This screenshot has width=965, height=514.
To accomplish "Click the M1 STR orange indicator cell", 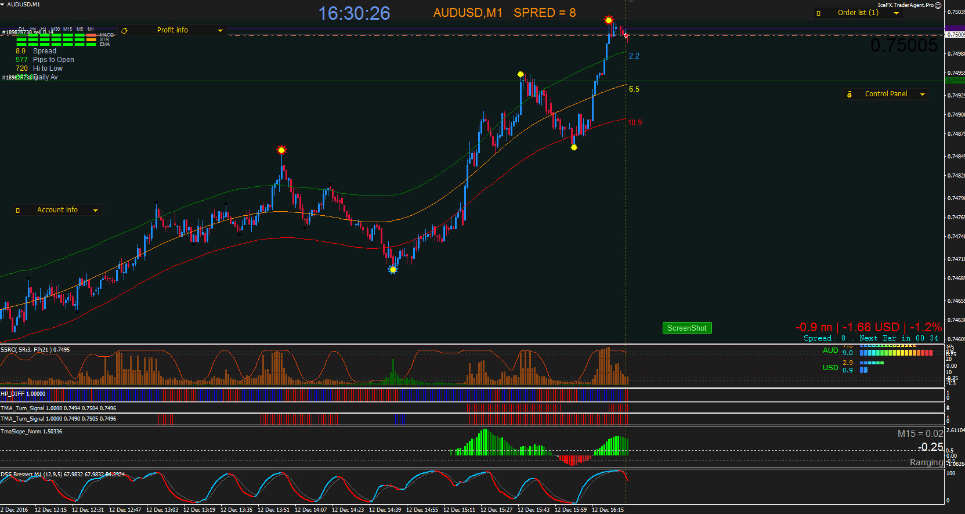I will click(x=91, y=39).
